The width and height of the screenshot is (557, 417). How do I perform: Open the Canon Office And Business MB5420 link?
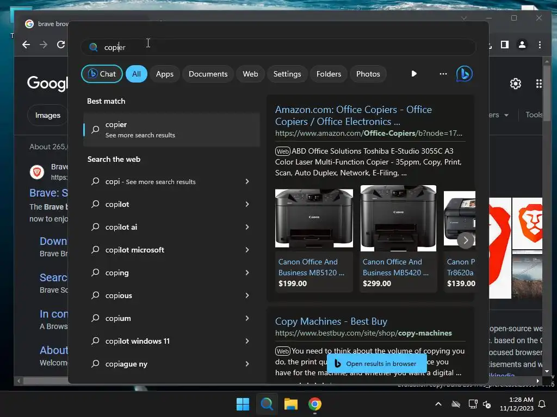395,267
